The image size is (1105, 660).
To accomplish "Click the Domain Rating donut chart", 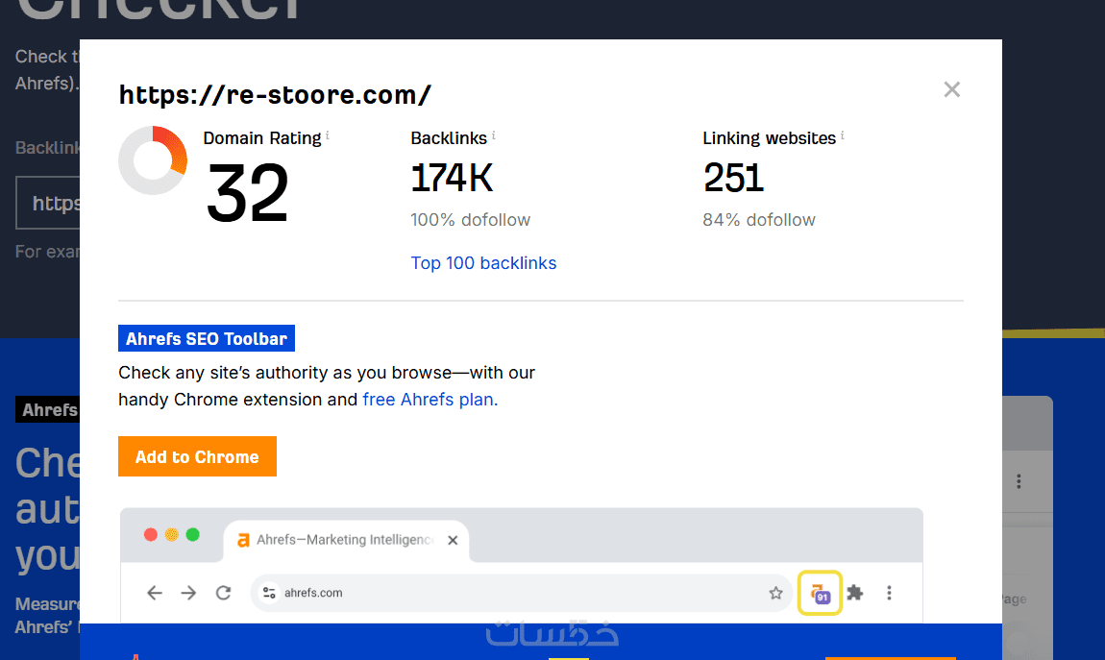I will [153, 160].
